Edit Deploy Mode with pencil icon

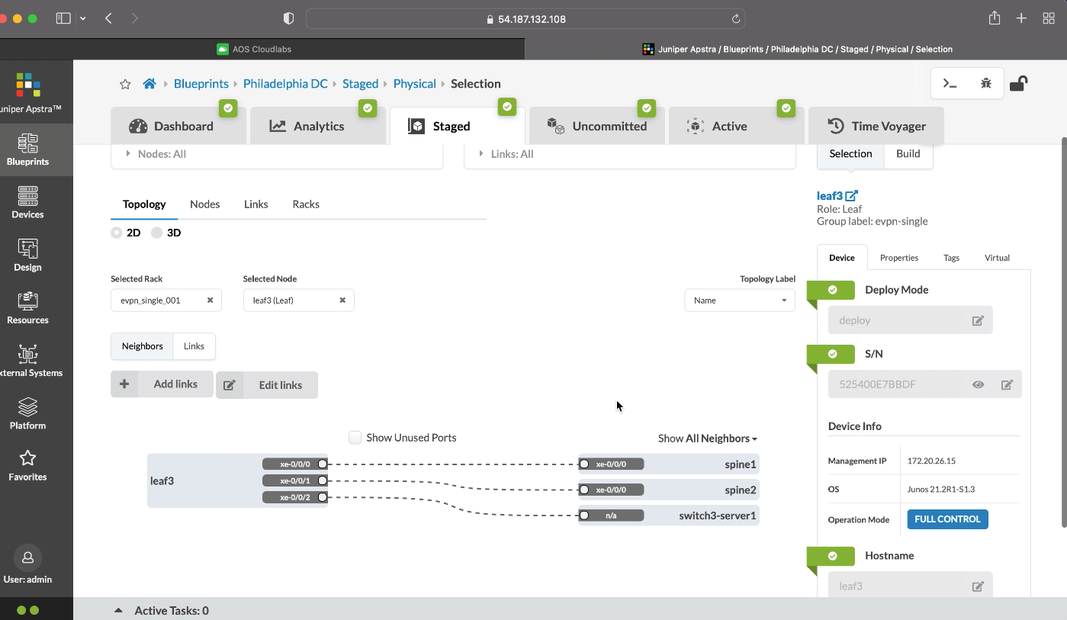coord(978,321)
